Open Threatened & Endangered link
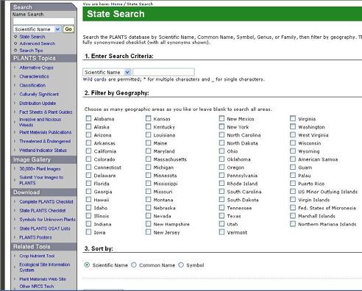 45,141
